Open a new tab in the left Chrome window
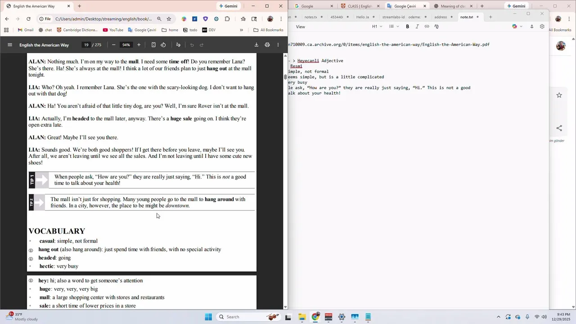This screenshot has width=576, height=324. (80, 6)
